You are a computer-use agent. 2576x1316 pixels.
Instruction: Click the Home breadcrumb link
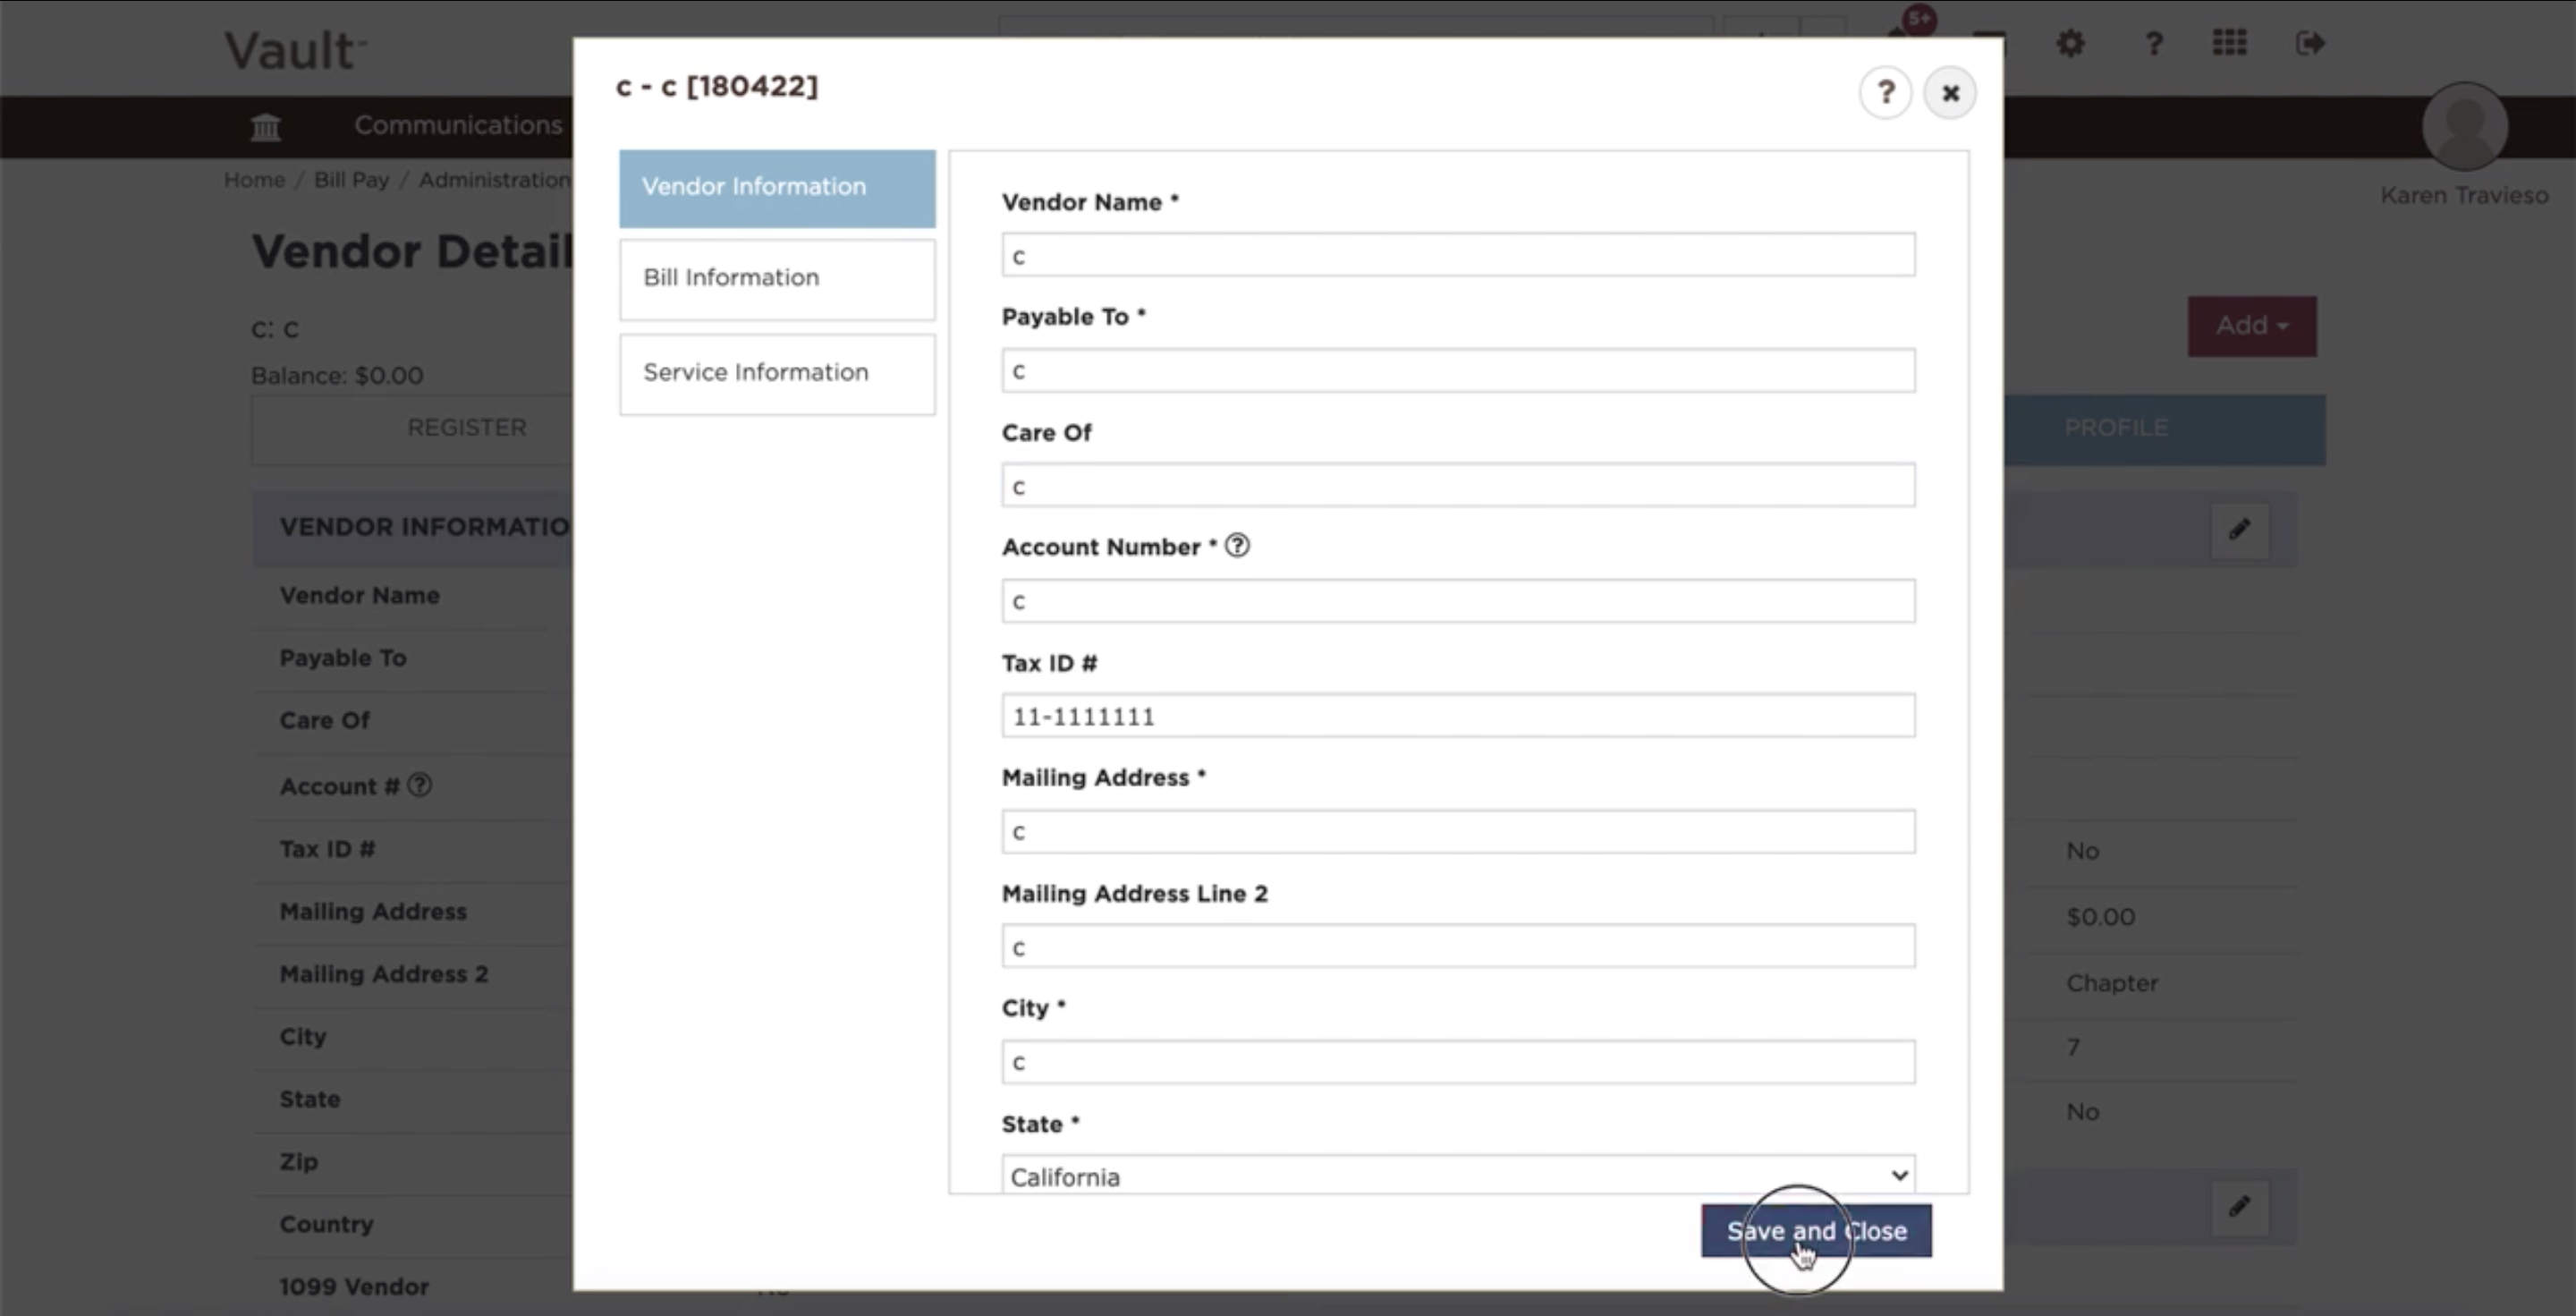tap(253, 179)
